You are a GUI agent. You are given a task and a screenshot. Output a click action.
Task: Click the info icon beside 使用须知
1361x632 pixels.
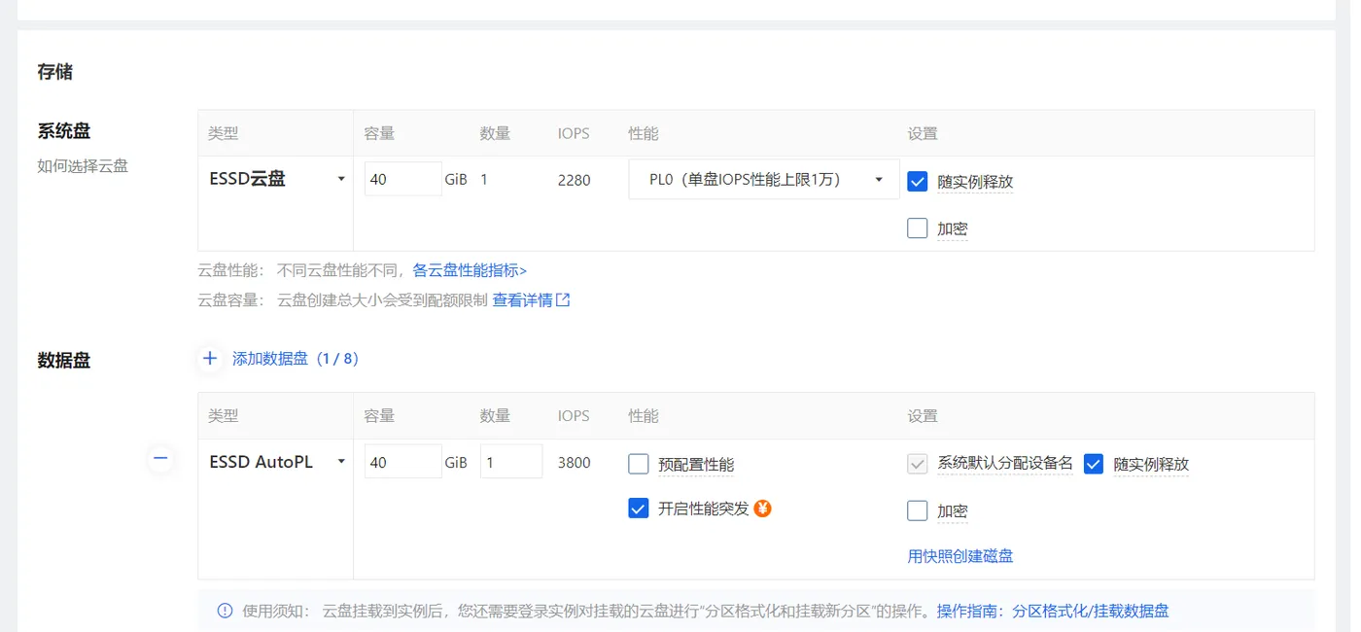225,611
